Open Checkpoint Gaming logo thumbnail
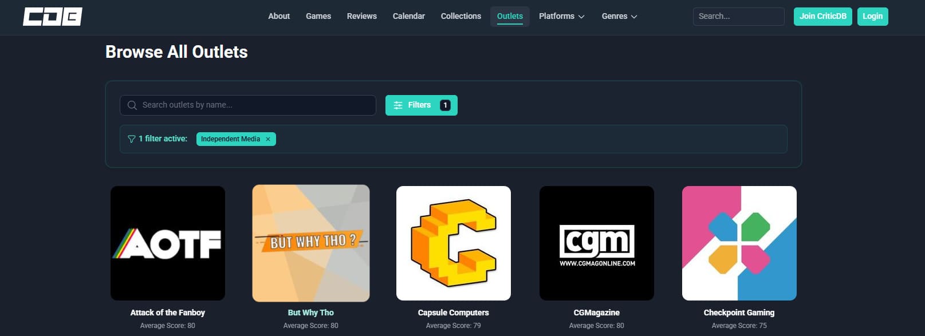925x336 pixels. pyautogui.click(x=739, y=243)
